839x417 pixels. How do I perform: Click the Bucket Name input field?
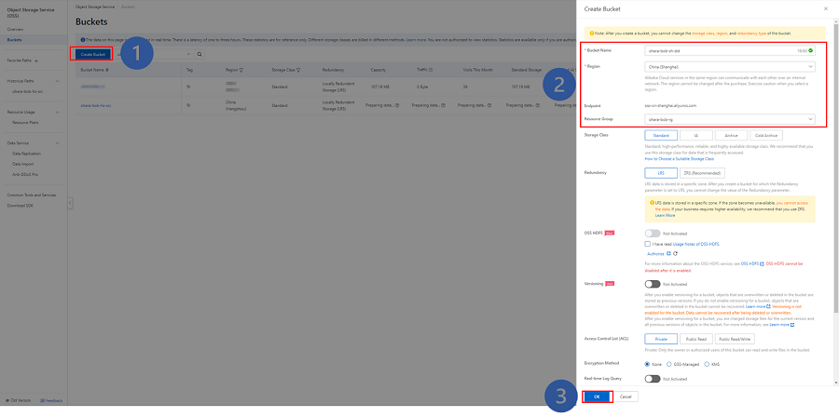tap(730, 50)
